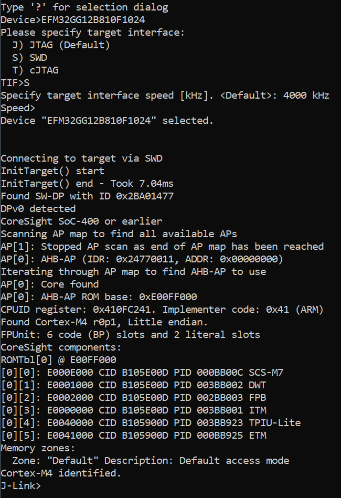Click the ITM component entry row

tap(133, 410)
